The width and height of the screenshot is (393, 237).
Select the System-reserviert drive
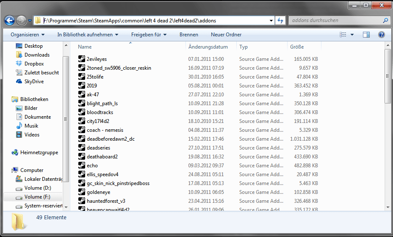43,206
